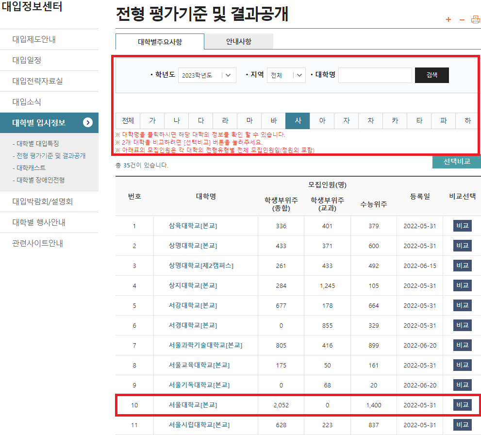Screen dimensions: 481x435
Task: Switch to the 대학별주요사항 tab
Action: coord(160,42)
